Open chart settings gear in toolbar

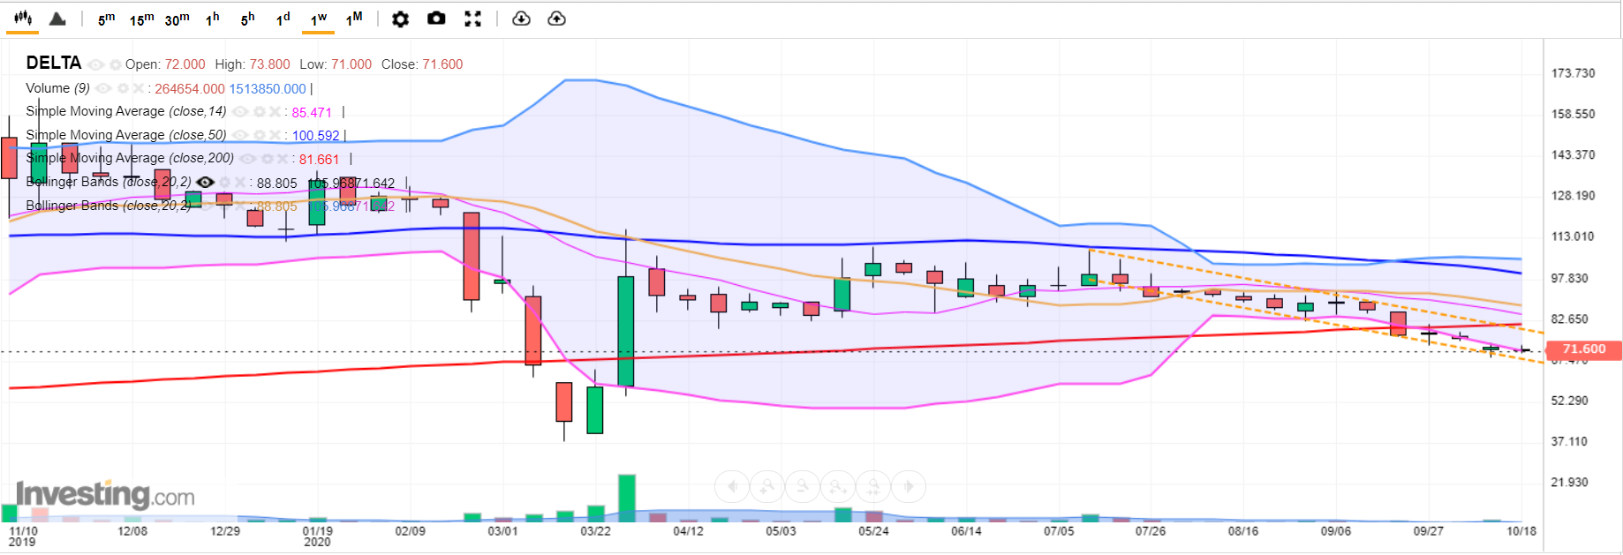point(400,19)
